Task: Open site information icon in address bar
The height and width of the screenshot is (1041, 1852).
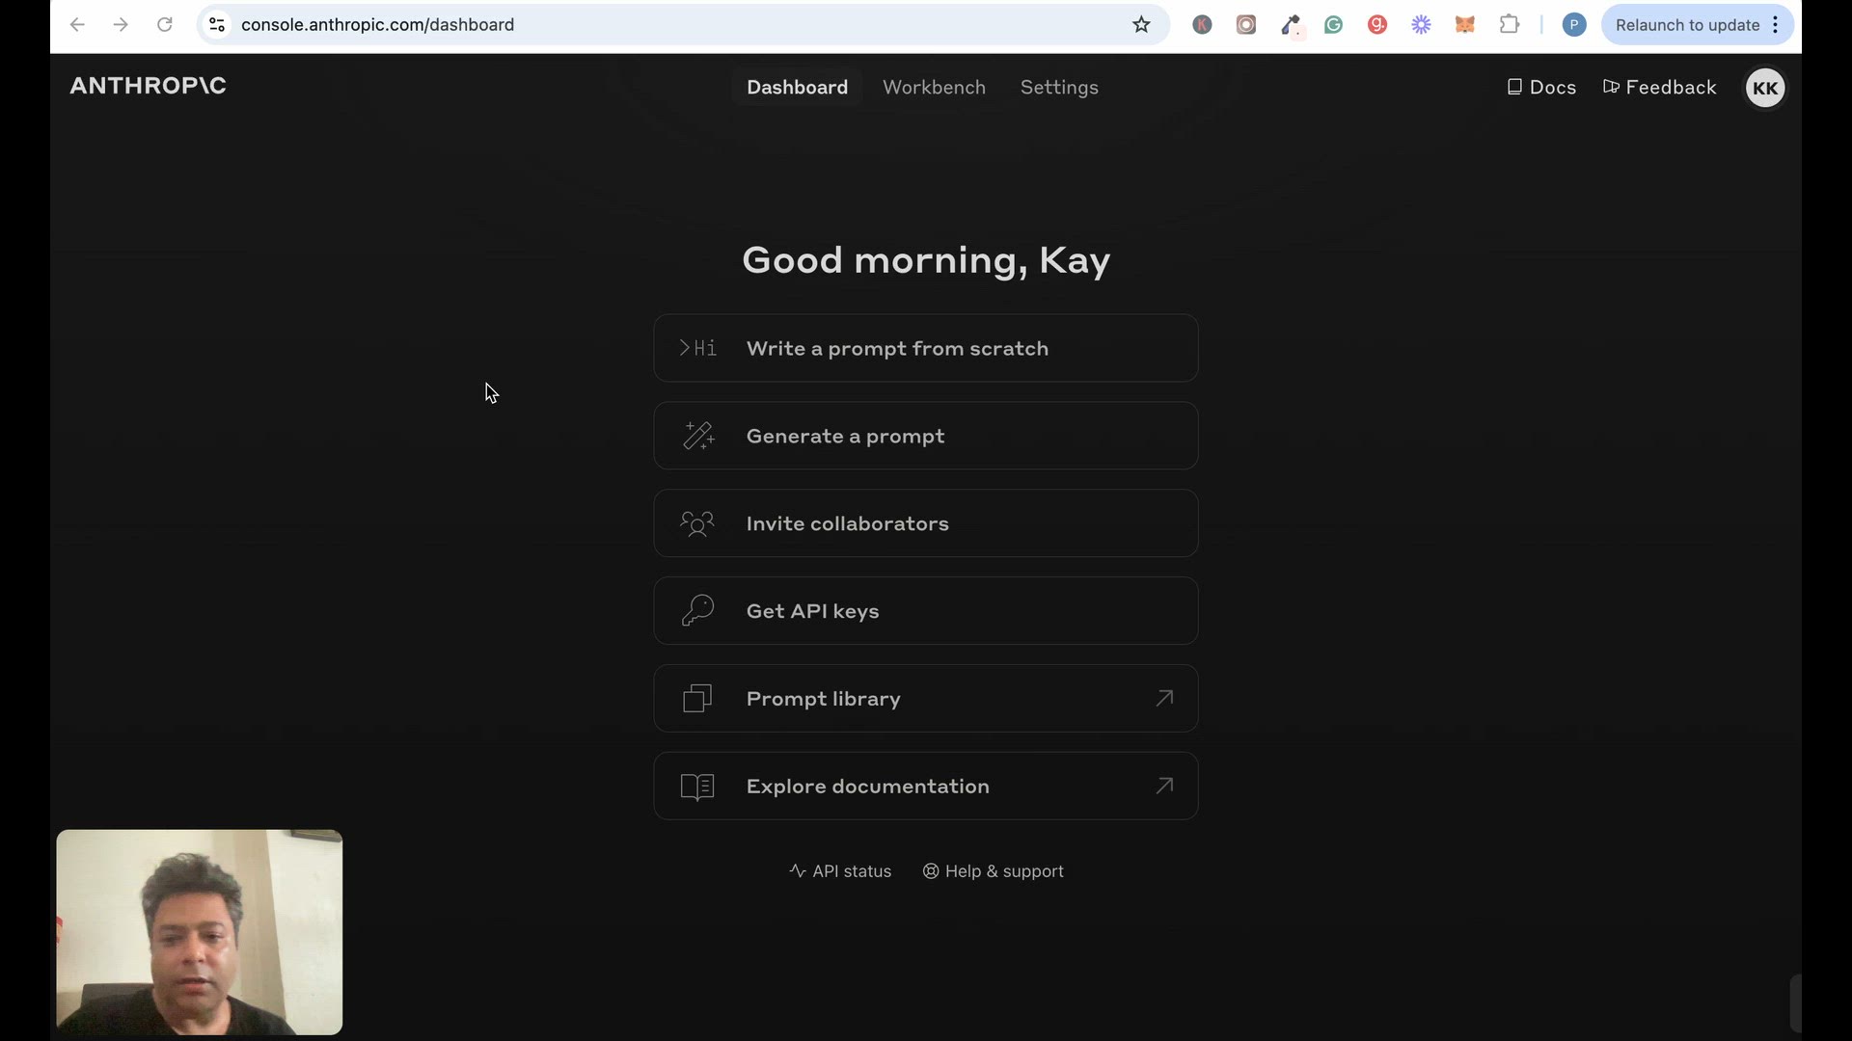Action: [217, 25]
